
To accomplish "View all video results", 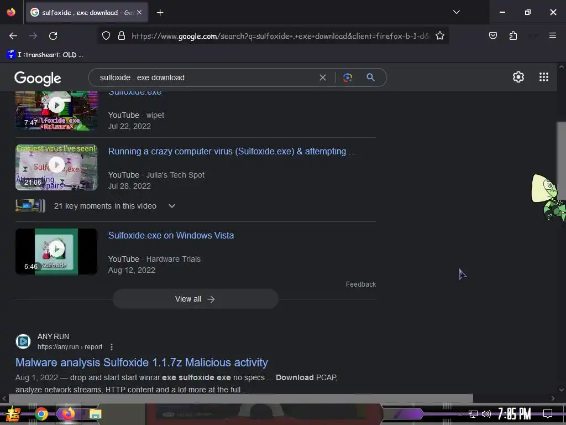I will pos(195,299).
